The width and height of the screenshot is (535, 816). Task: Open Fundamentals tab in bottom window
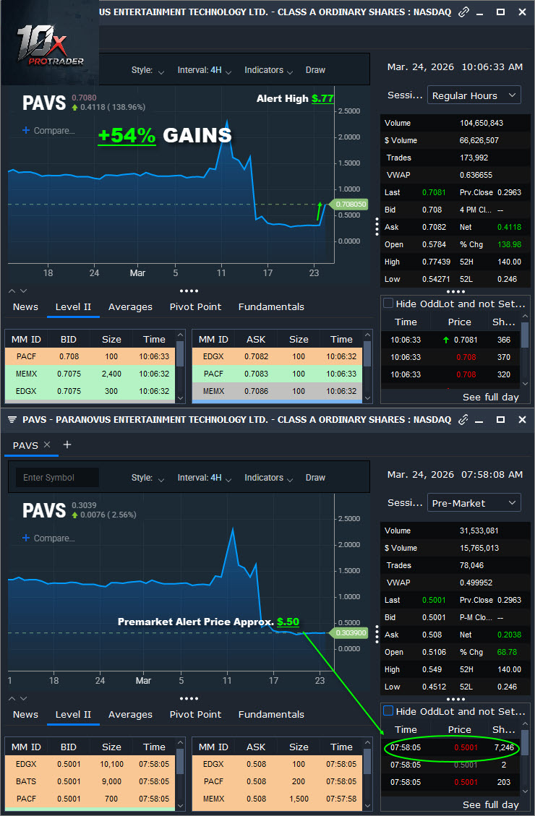click(271, 714)
